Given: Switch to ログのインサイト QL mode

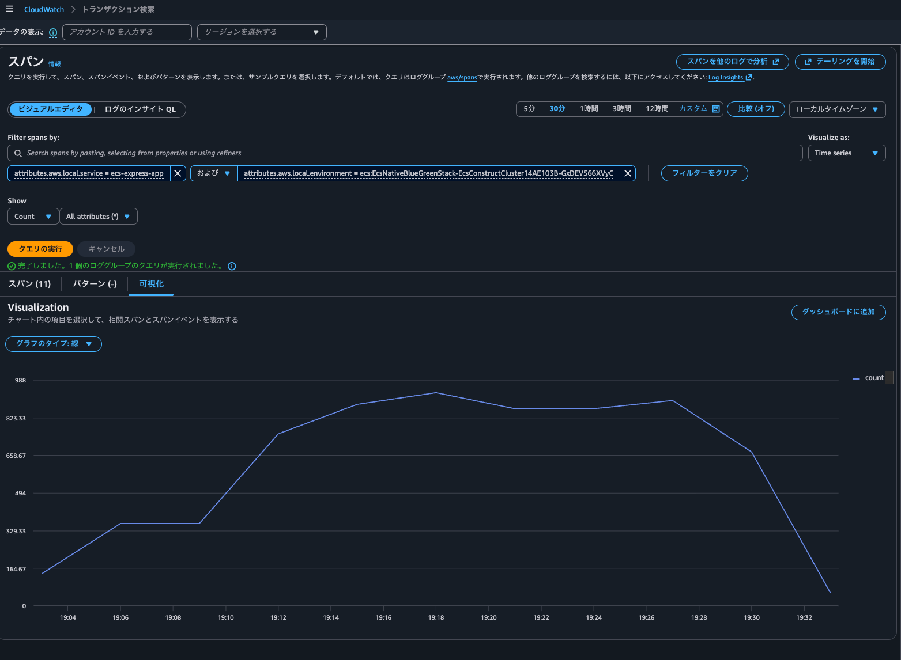Looking at the screenshot, I should coord(138,109).
